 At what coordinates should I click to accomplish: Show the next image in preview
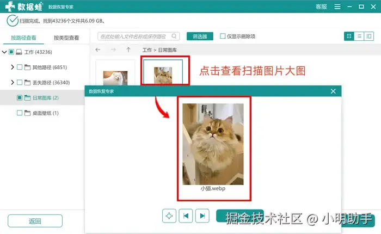pyautogui.click(x=202, y=216)
